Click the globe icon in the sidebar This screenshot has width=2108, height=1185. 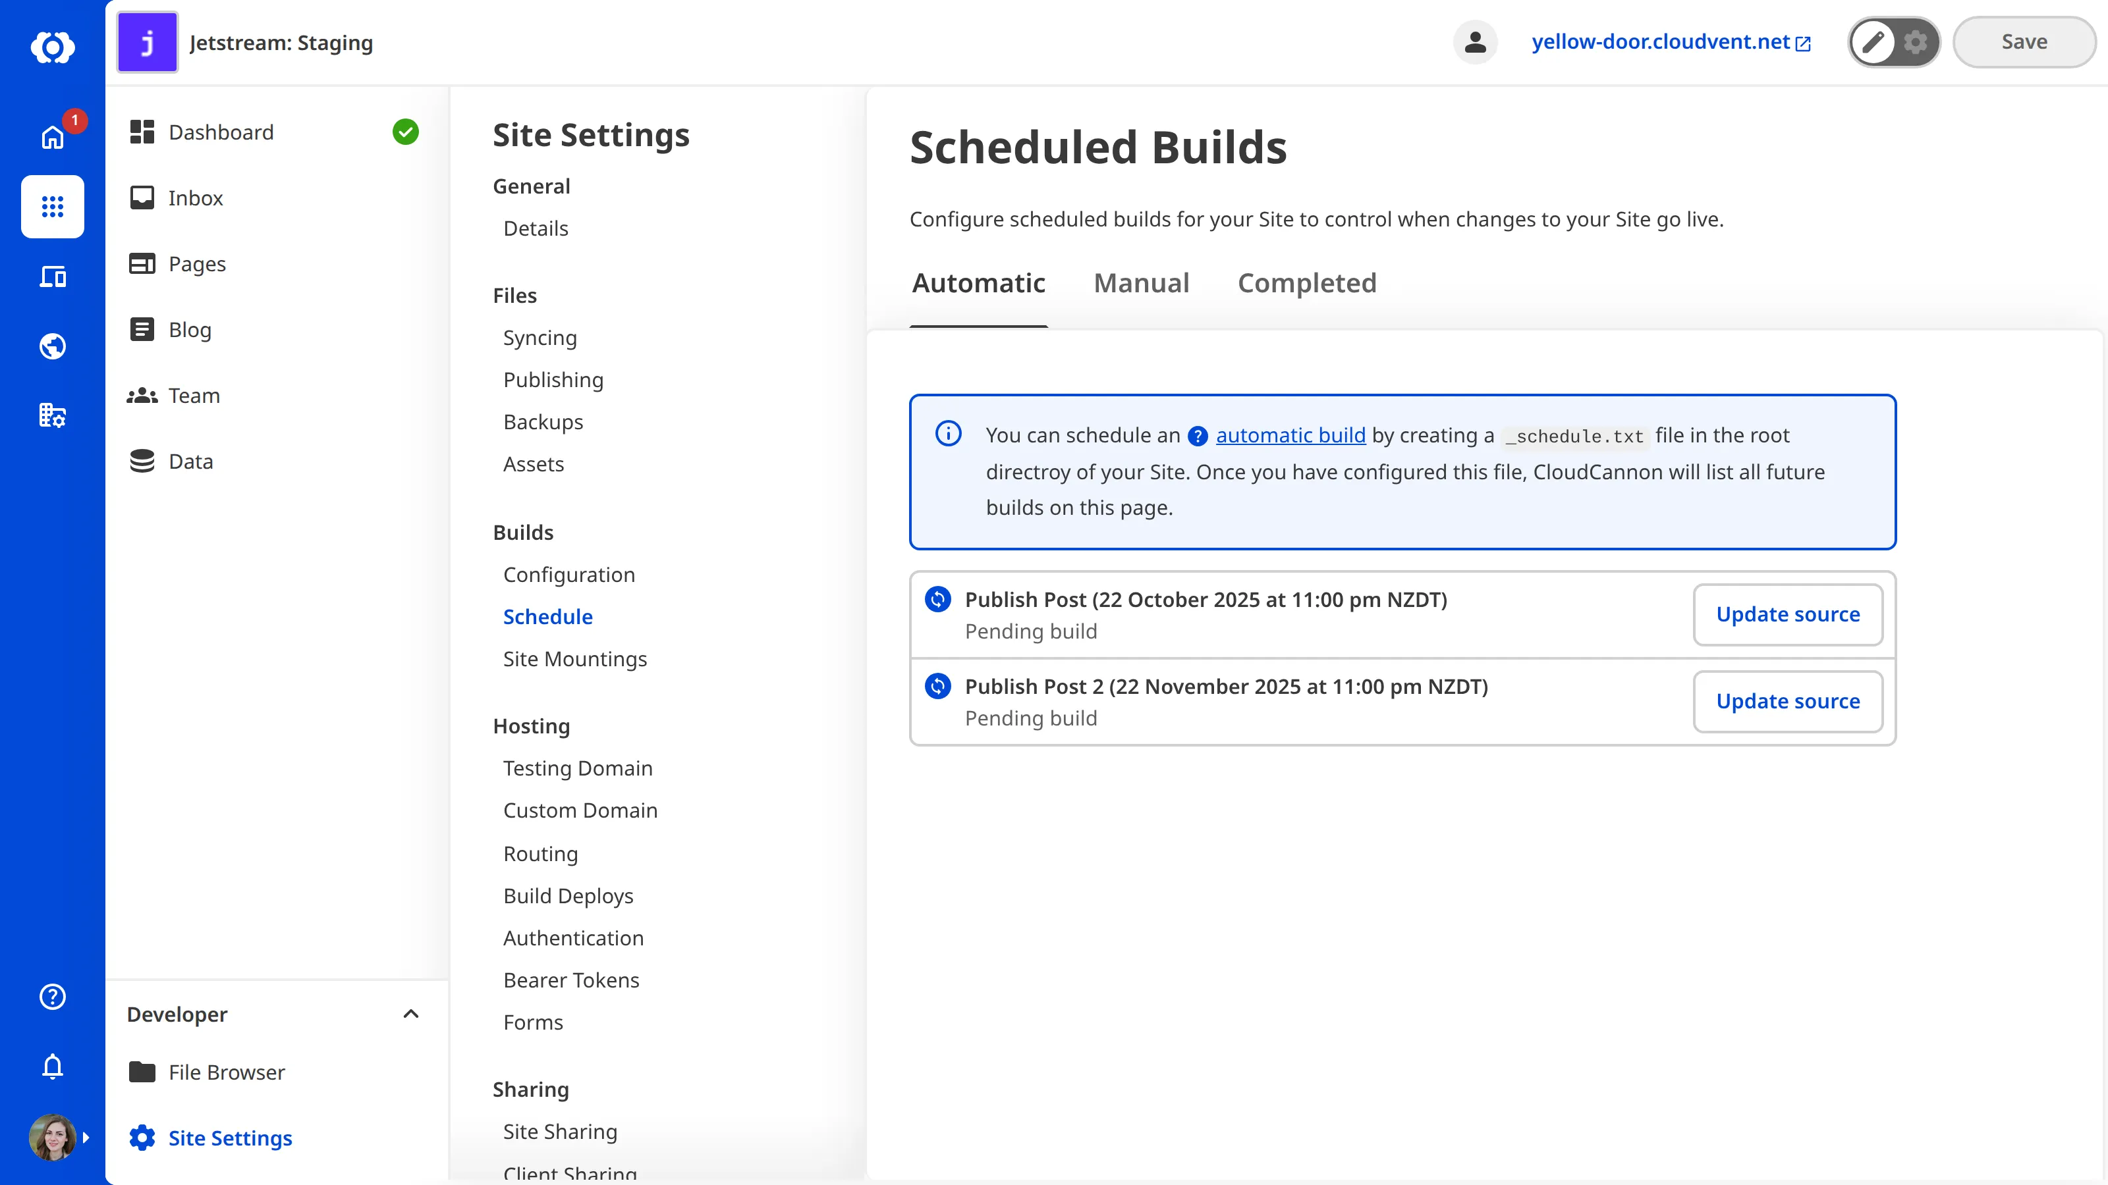(53, 346)
